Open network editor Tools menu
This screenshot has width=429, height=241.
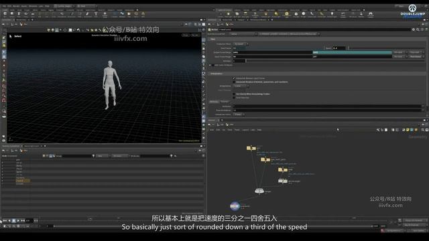[x=237, y=130]
